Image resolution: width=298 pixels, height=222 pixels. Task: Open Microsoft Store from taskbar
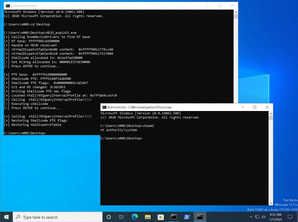(x=161, y=217)
